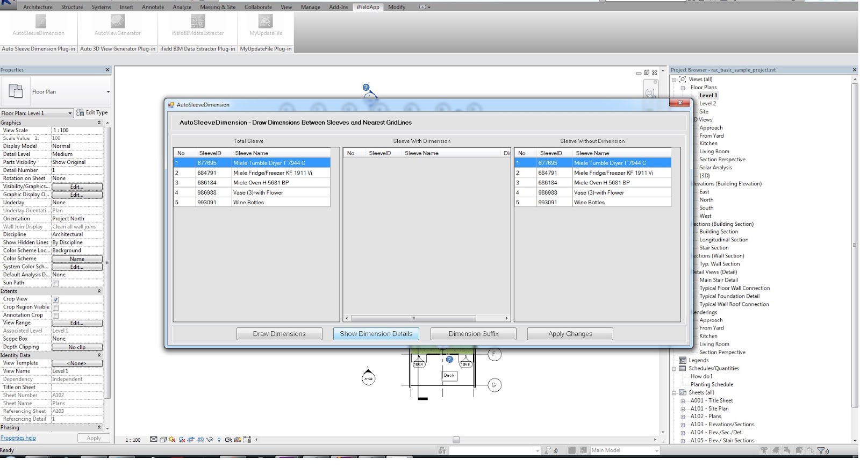Toggle Sun Path icon in view control bar
The width and height of the screenshot is (860, 466).
tap(172, 440)
